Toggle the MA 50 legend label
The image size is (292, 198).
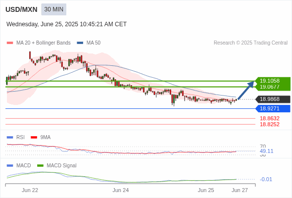pos(94,43)
